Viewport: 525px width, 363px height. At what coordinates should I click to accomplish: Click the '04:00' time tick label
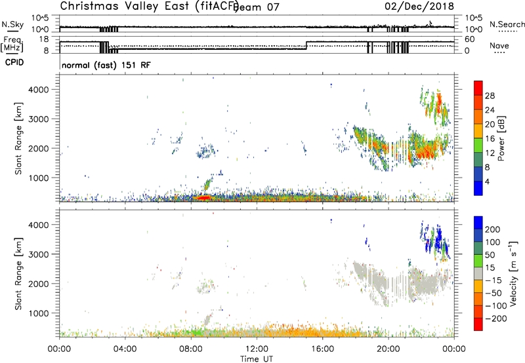pyautogui.click(x=125, y=349)
